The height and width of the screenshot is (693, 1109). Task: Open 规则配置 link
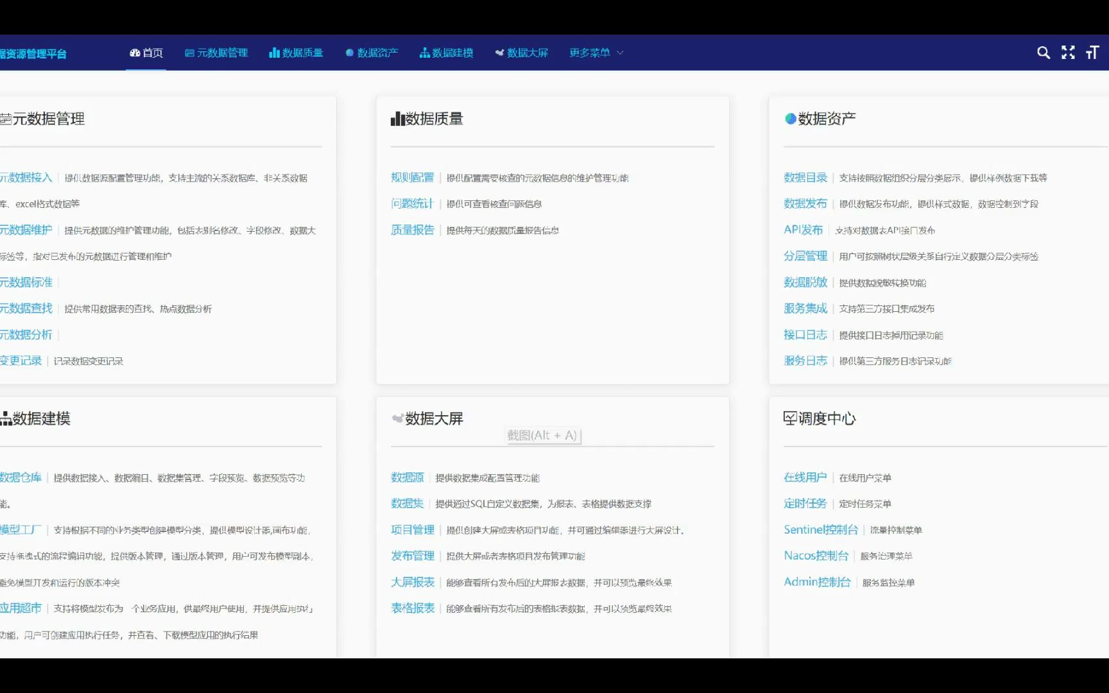pos(413,178)
